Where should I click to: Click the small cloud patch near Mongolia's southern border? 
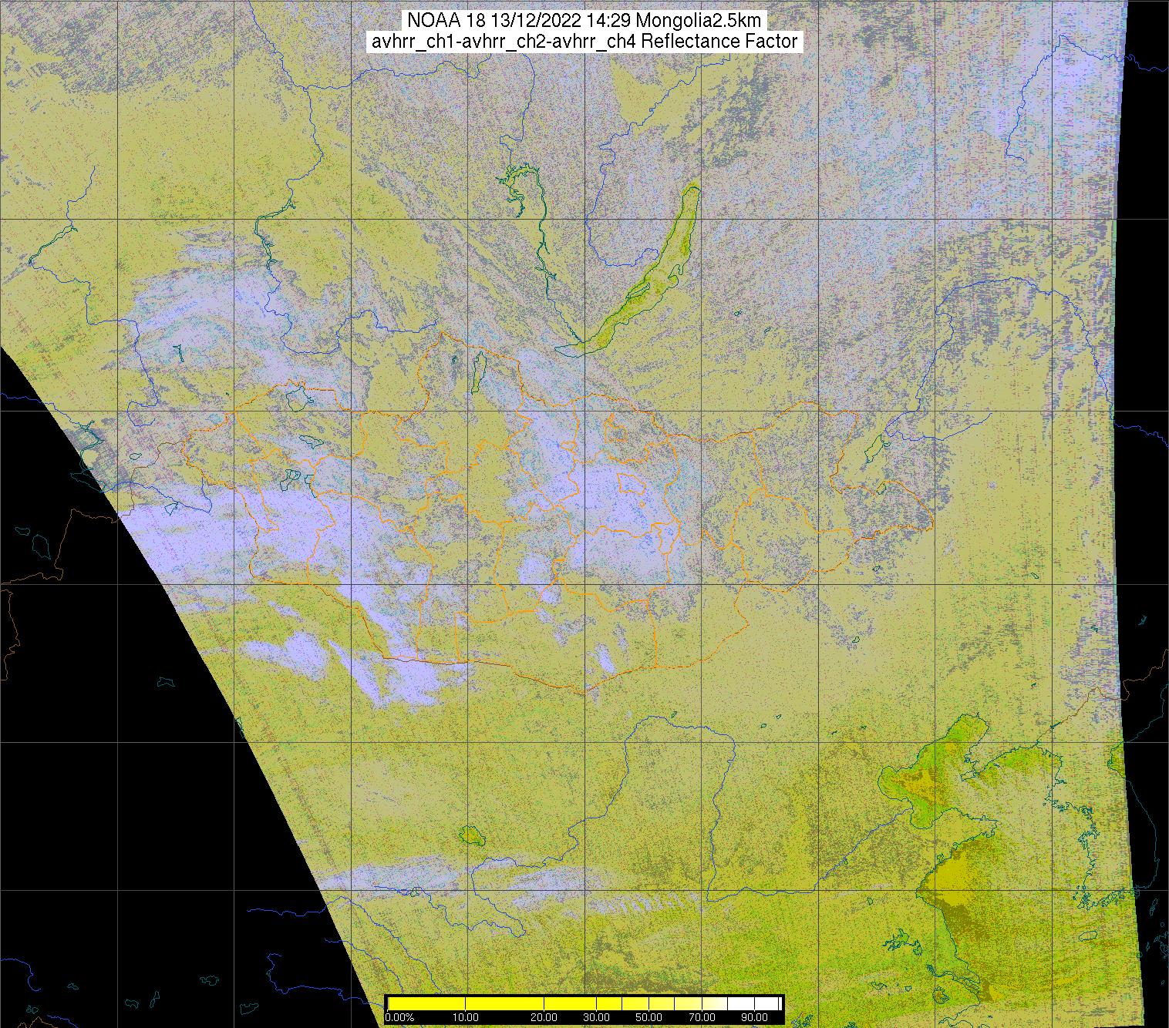(607, 659)
